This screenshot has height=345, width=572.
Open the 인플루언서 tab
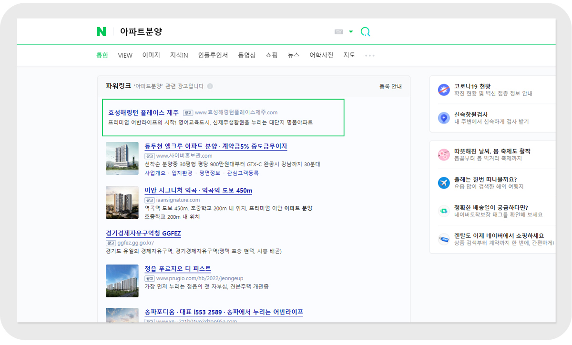coord(213,55)
